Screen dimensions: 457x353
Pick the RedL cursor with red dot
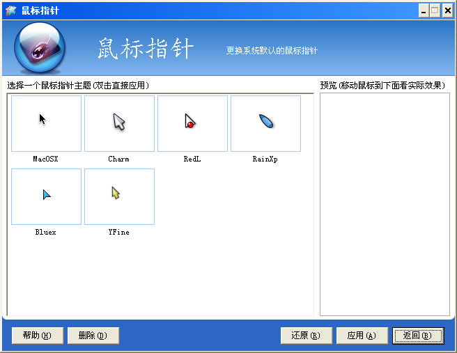tap(192, 123)
